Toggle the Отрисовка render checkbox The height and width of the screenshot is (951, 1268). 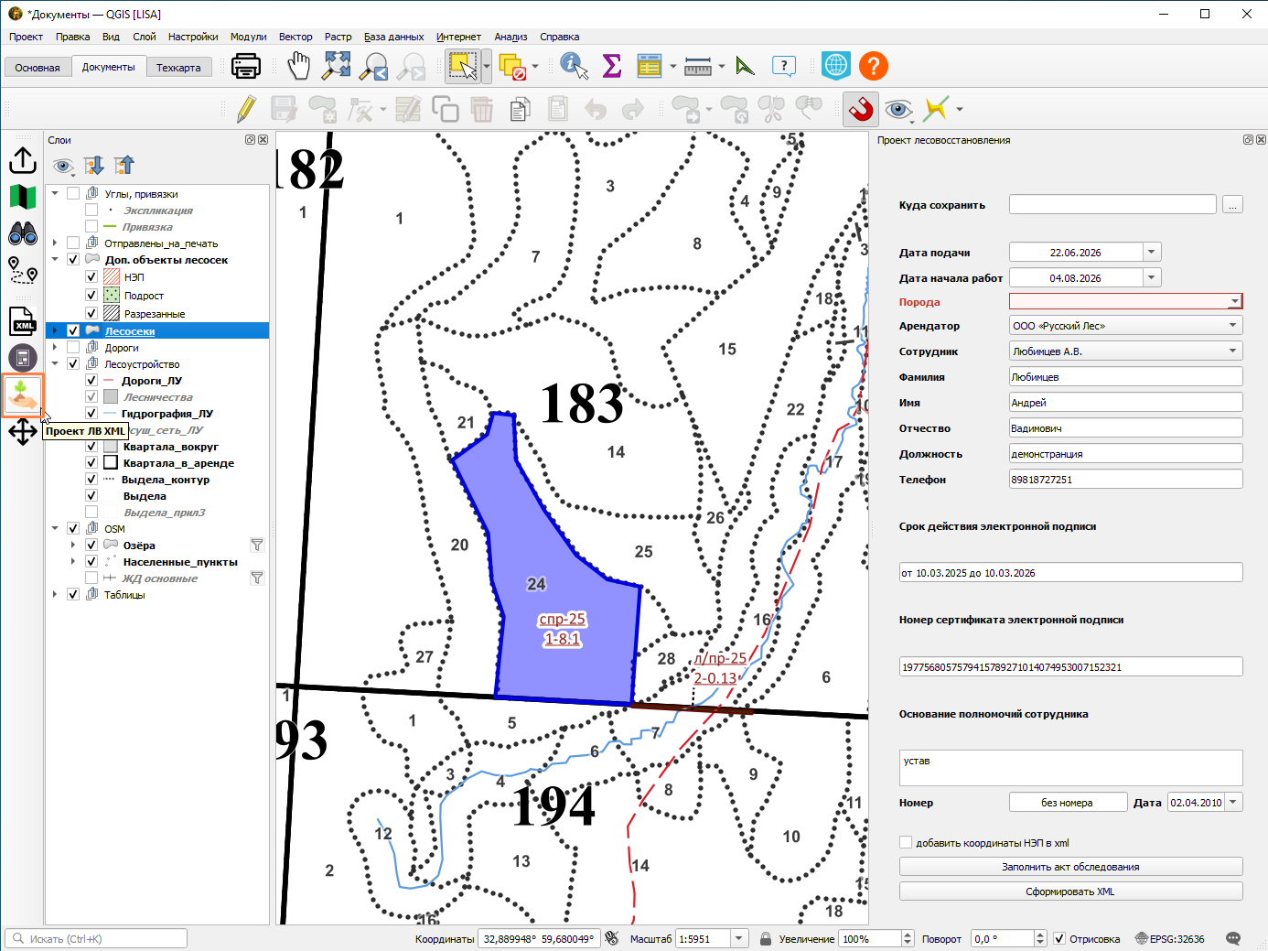coord(1059,938)
